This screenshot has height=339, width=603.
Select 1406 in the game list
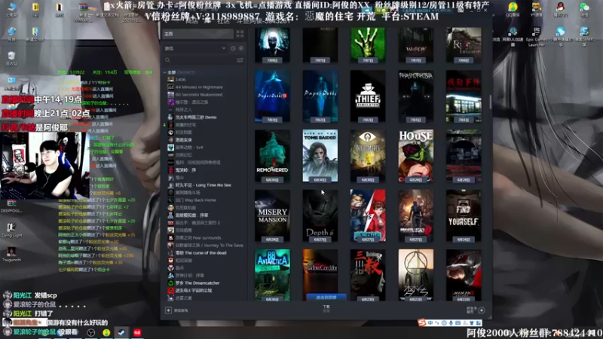pyautogui.click(x=180, y=80)
